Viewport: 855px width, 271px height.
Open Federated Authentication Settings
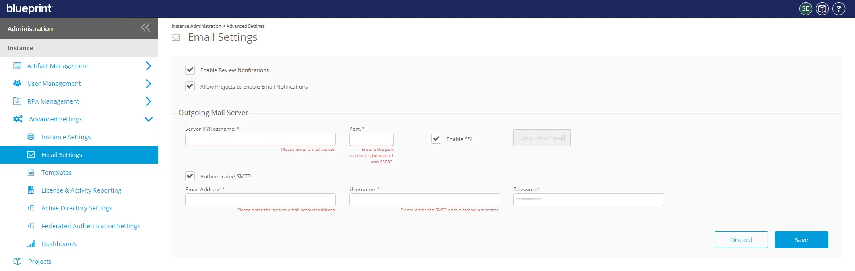click(91, 226)
